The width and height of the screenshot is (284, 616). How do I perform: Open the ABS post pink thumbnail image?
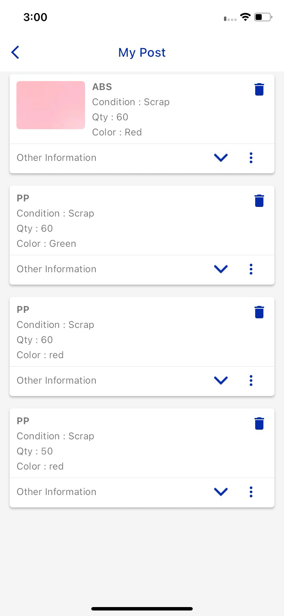click(51, 105)
